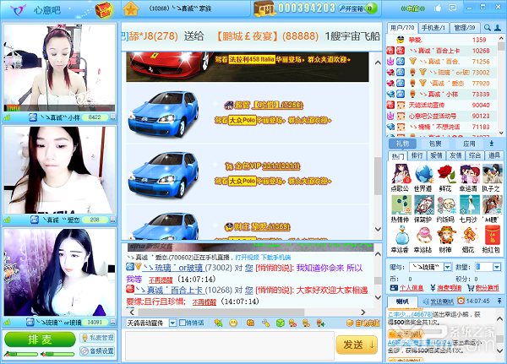The height and width of the screenshot is (364, 507).
Task: Switch to the 排行 gift category tab
Action: pyautogui.click(x=417, y=155)
